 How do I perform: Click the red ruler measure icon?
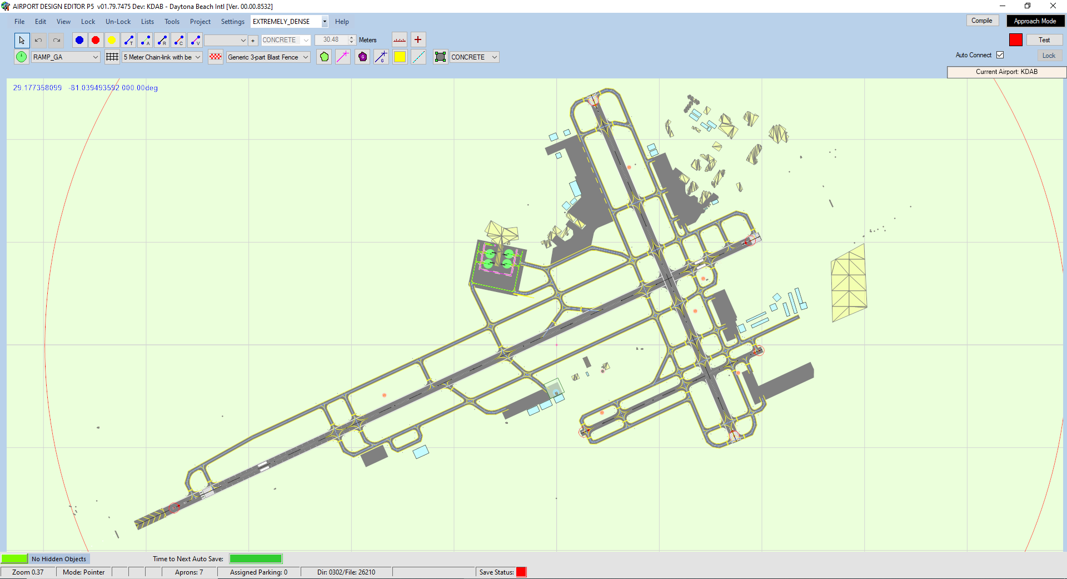400,39
